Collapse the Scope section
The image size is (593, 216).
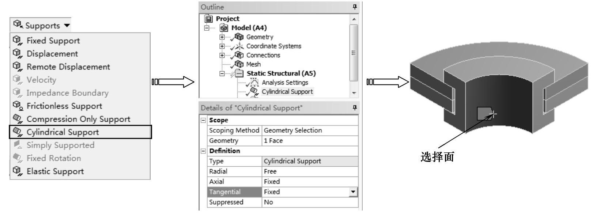click(x=204, y=120)
